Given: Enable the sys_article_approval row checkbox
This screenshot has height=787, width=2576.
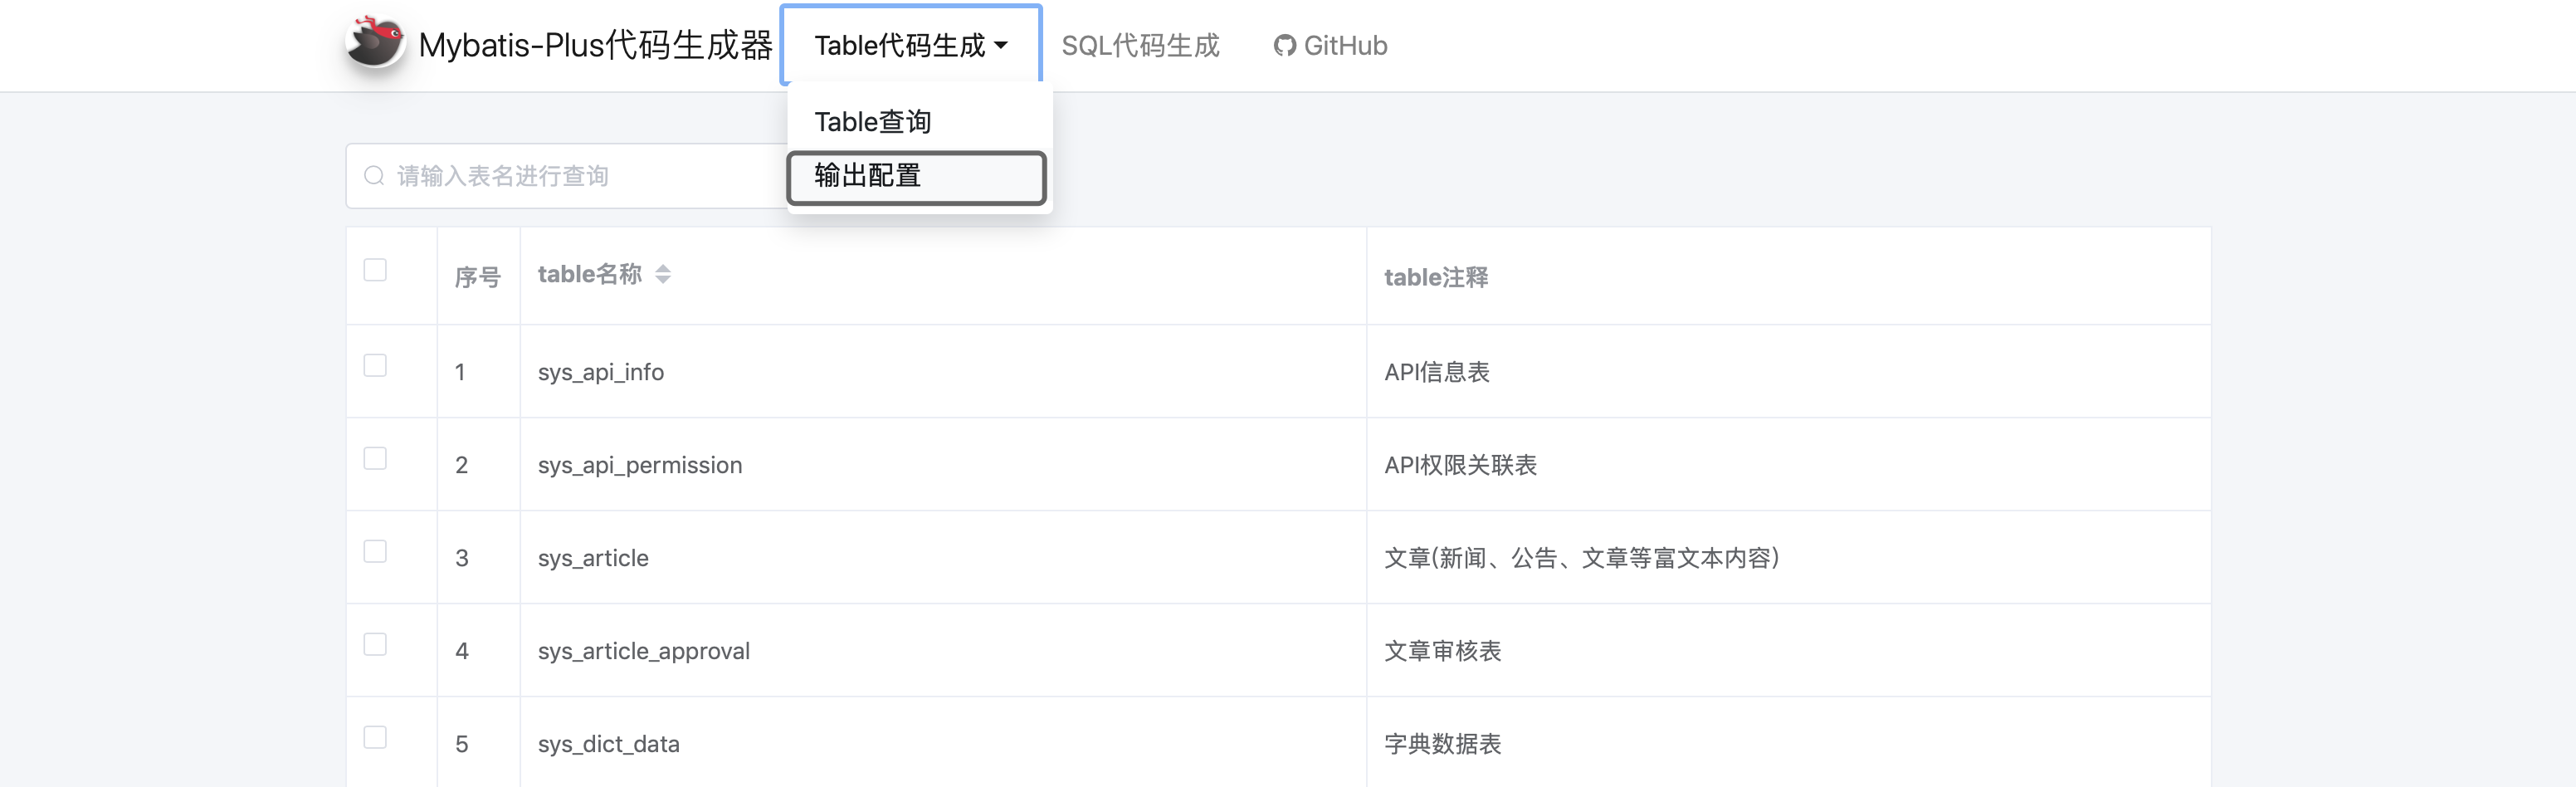Looking at the screenshot, I should (375, 644).
